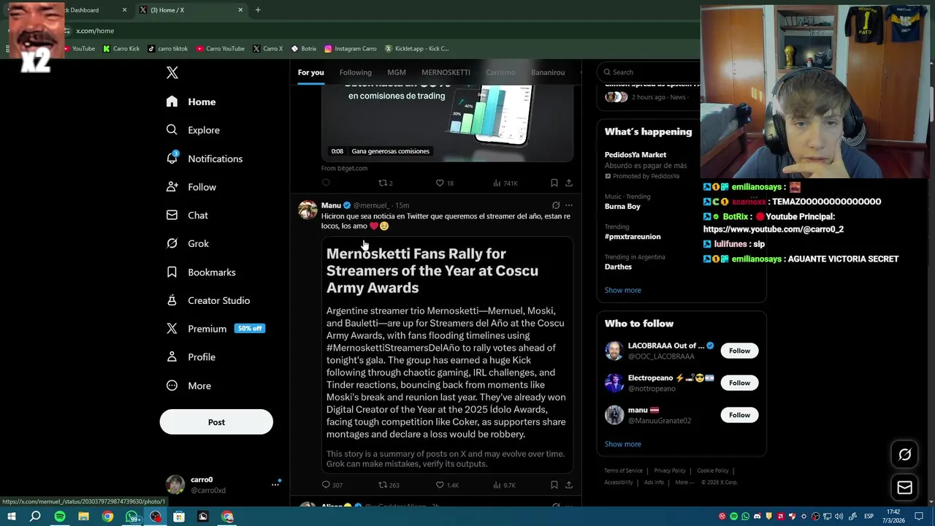The height and width of the screenshot is (526, 935).
Task: Open the Mernosketti Fans Rally story headline
Action: pyautogui.click(x=432, y=270)
